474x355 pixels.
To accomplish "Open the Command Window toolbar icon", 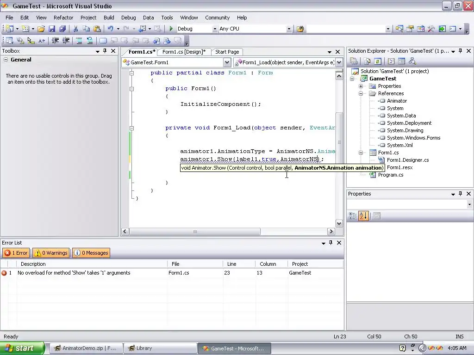I will (x=453, y=29).
